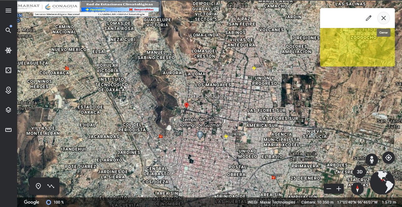Click the CENTRAL DE ABASTO label
Screen dimensions: 402x207
point(157,171)
